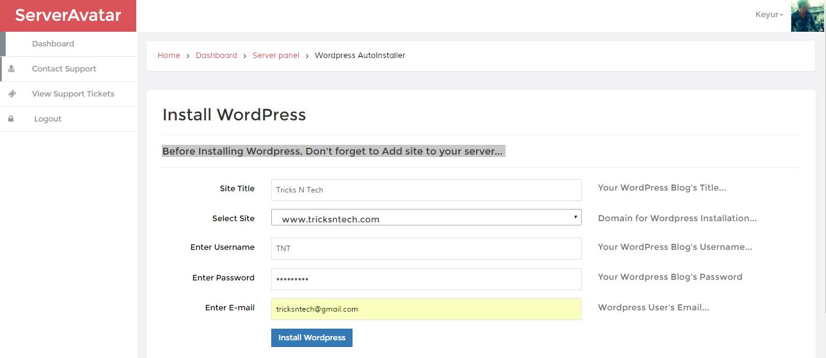Focus the Site Title input field
The width and height of the screenshot is (826, 358).
[x=426, y=190]
